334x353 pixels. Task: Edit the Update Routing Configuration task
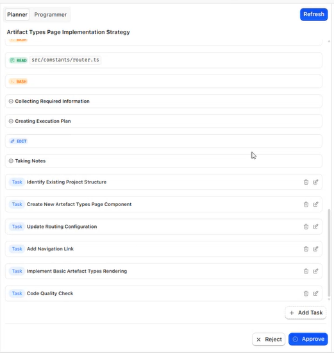[x=315, y=227]
